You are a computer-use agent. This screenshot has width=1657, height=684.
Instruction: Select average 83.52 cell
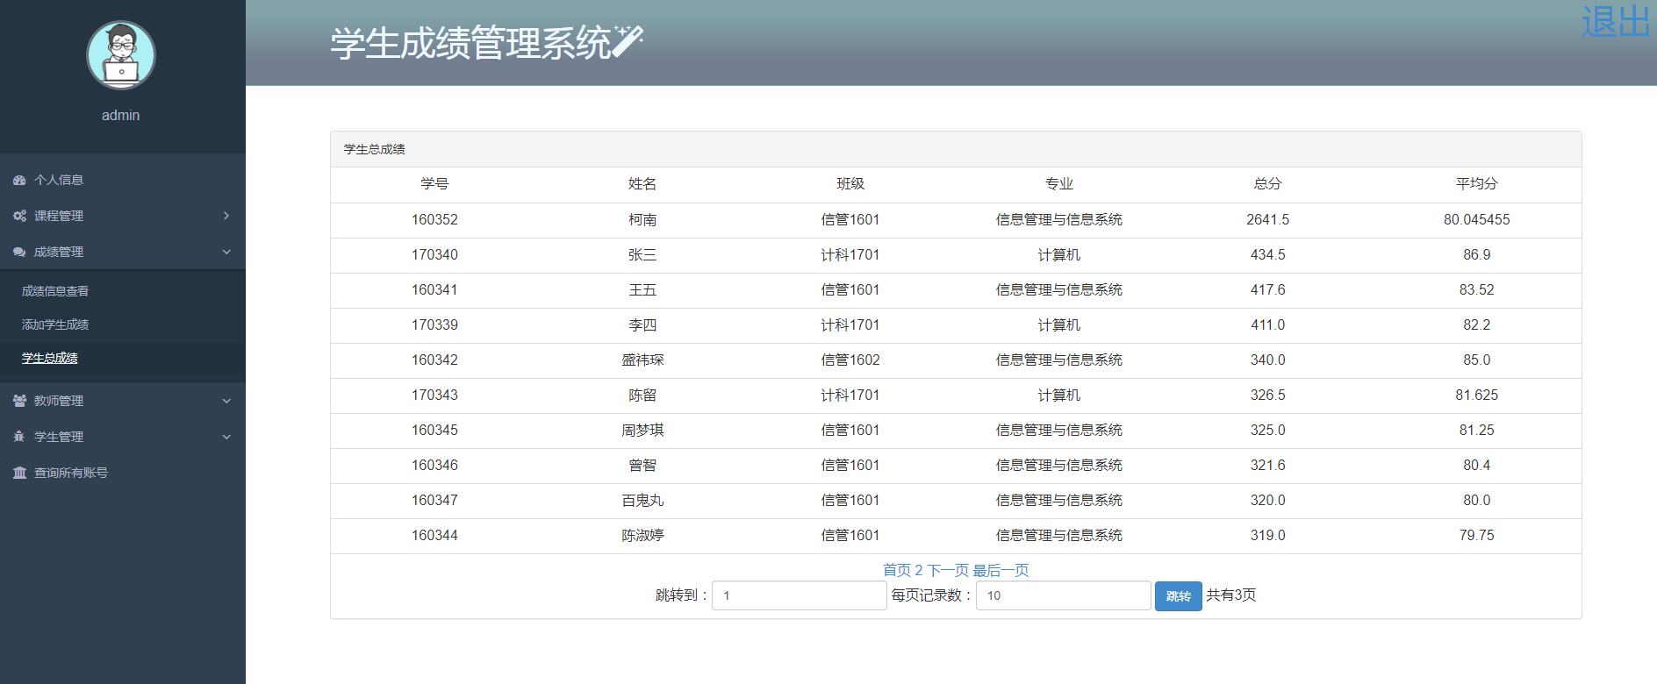pyautogui.click(x=1477, y=290)
